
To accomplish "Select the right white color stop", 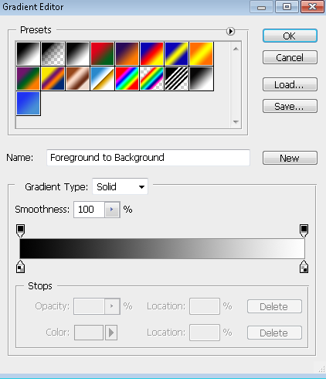I will point(304,267).
